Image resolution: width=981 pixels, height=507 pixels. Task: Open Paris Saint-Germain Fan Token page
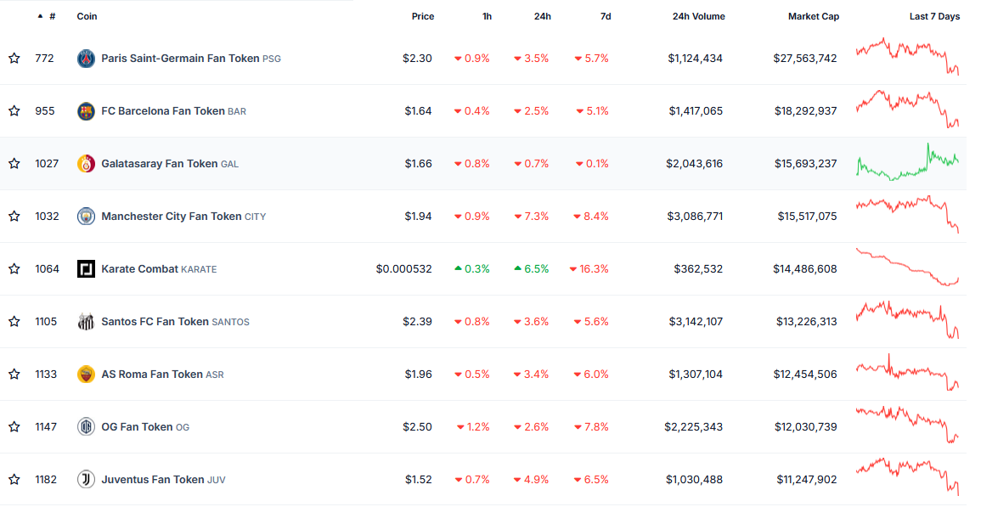click(x=191, y=59)
